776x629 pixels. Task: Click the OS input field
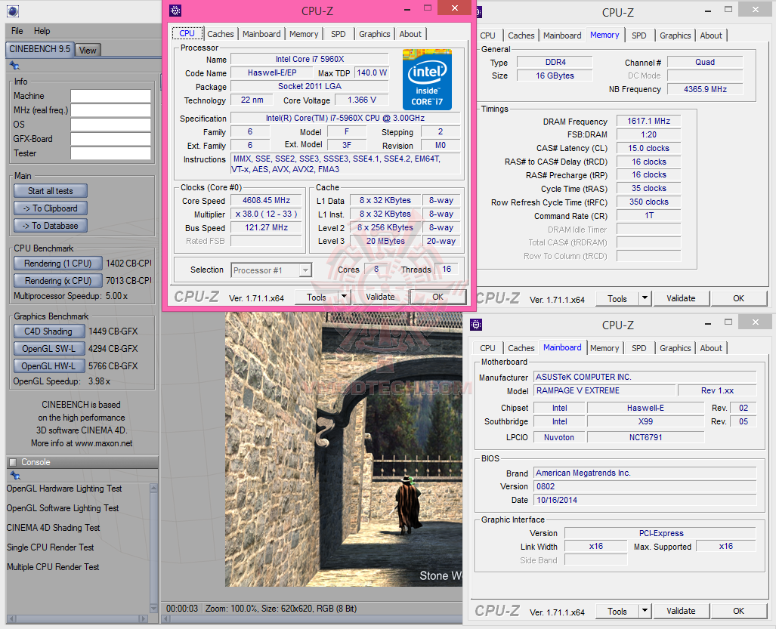(111, 125)
